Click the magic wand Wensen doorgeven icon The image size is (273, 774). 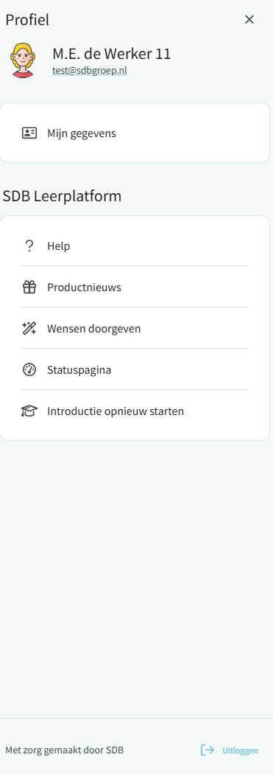[x=29, y=328]
